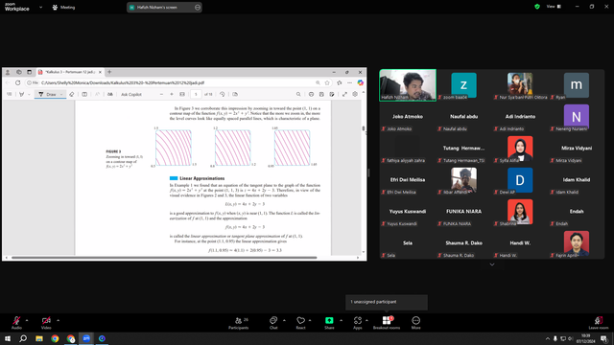Open Google Chrome from the taskbar
Screen dimensions: 614x345
coord(55,338)
